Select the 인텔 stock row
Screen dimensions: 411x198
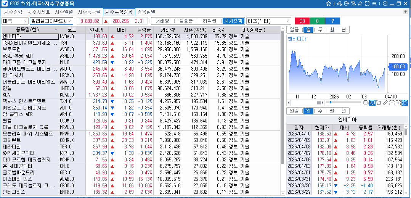tap(141, 89)
